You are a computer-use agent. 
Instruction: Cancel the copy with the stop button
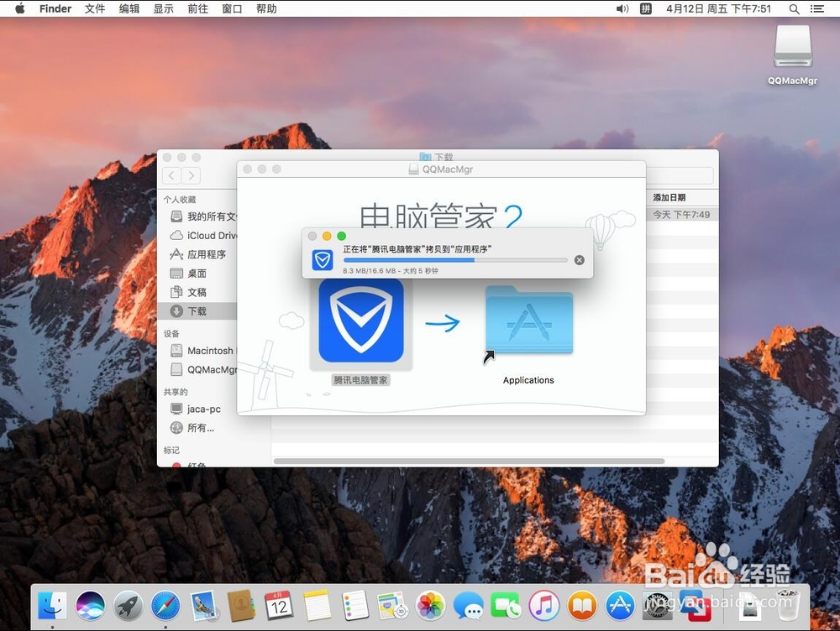pos(579,260)
